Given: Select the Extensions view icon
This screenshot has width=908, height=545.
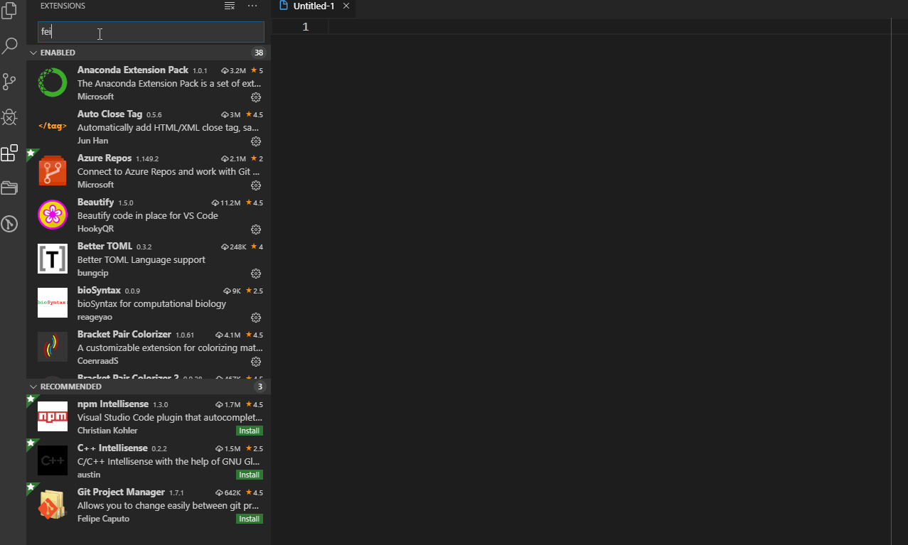Looking at the screenshot, I should coord(9,153).
